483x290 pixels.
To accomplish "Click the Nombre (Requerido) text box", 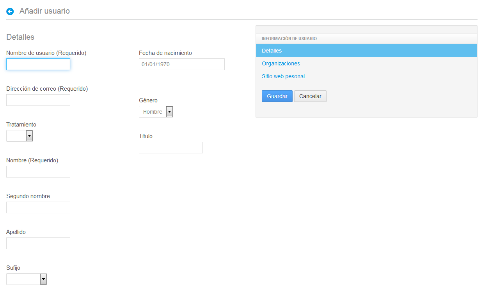I will [x=38, y=172].
